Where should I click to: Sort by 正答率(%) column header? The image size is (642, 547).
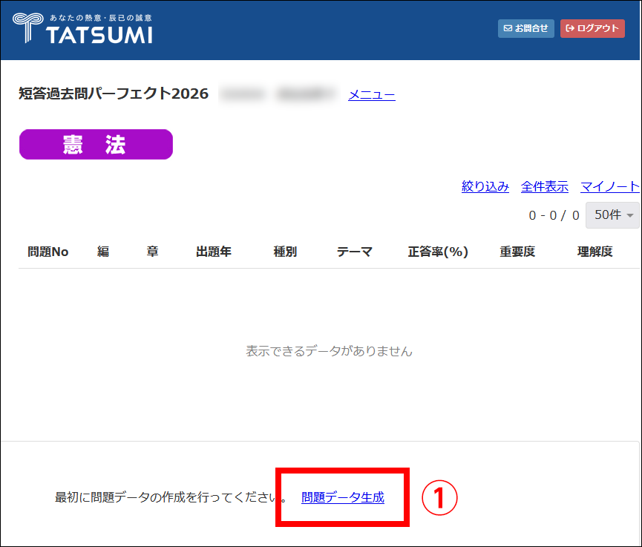[x=438, y=252]
